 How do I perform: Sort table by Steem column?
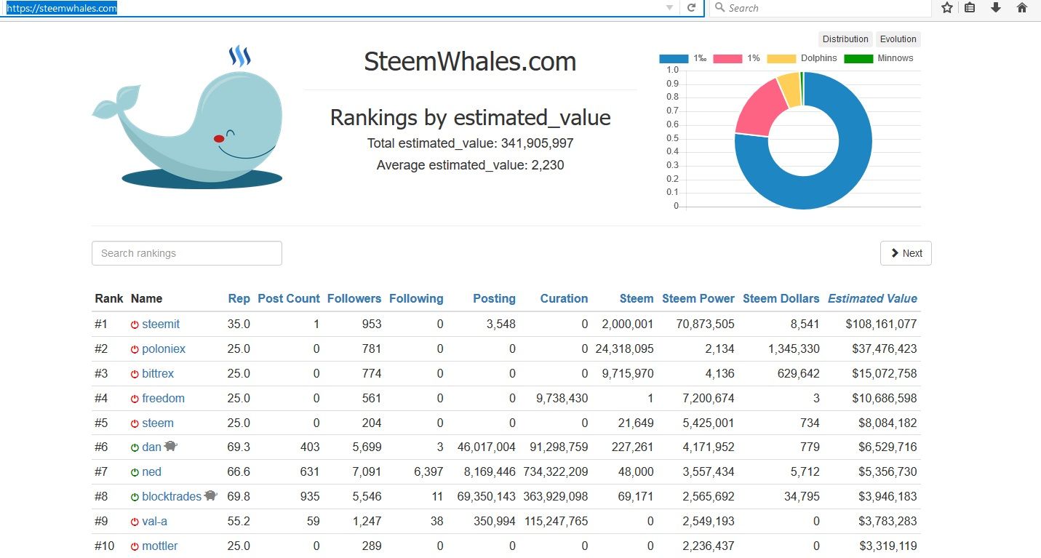click(x=637, y=298)
